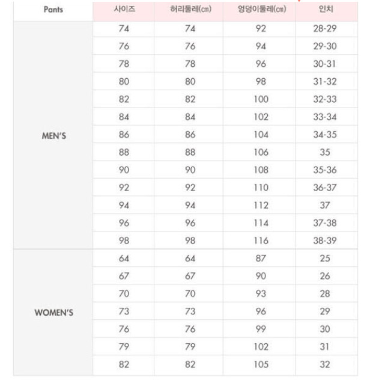Select the 38-39 inch cell
This screenshot has width=379, height=380.
(325, 239)
